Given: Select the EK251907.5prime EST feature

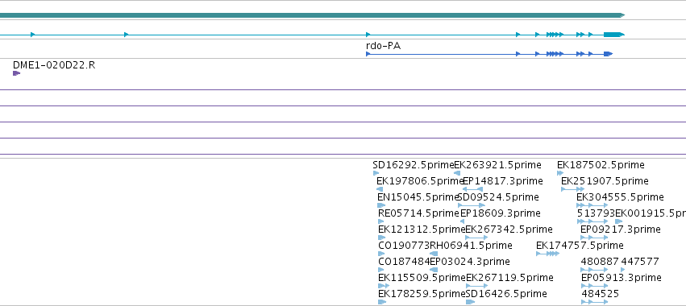Looking at the screenshot, I should 572,189.
